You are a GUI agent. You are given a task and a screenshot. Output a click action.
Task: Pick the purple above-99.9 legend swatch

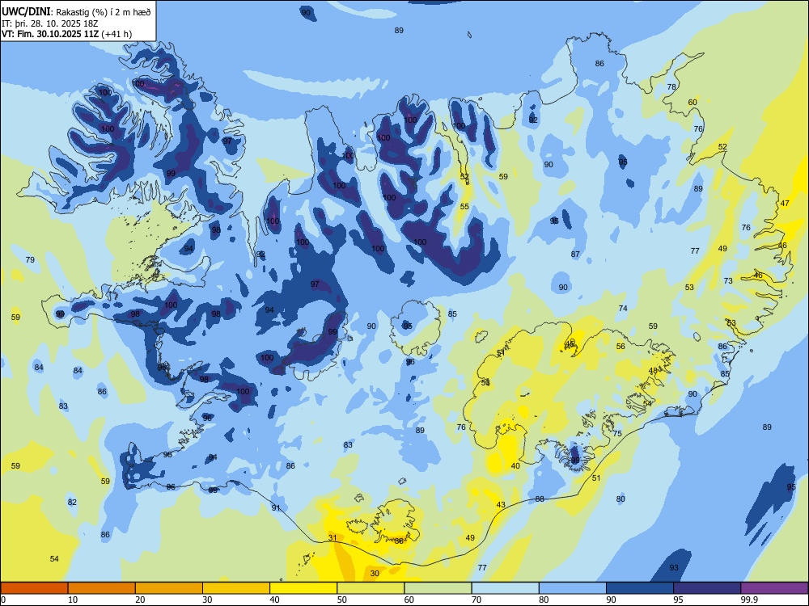pos(774,588)
